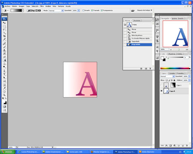Click the Navegador zoom slider
193x154 pixels.
pos(179,50)
